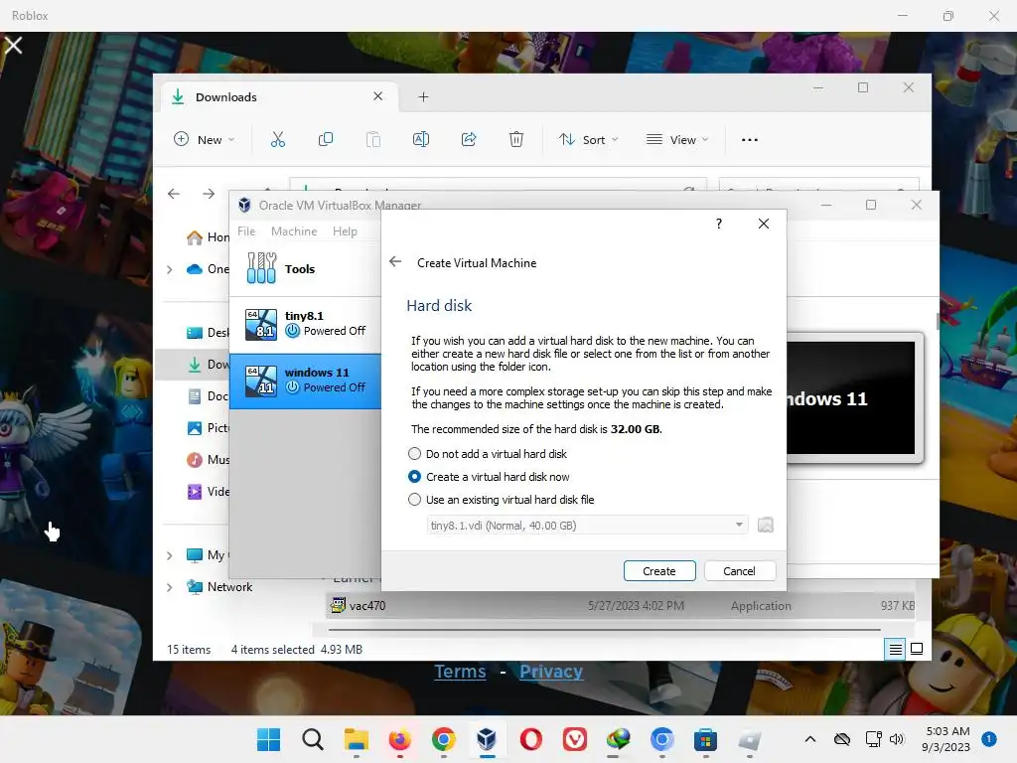Open Home in Explorer sidebar
The image size is (1017, 763).
pyautogui.click(x=208, y=237)
